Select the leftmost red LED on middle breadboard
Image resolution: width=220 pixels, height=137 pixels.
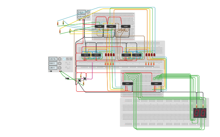[x=106, y=55]
